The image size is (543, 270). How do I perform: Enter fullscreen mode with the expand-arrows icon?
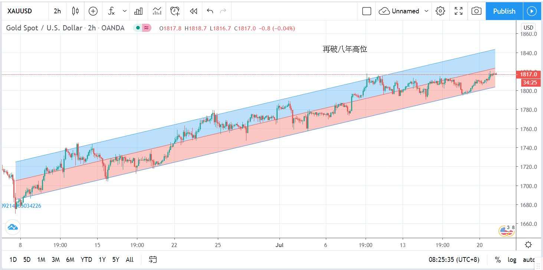pyautogui.click(x=459, y=11)
